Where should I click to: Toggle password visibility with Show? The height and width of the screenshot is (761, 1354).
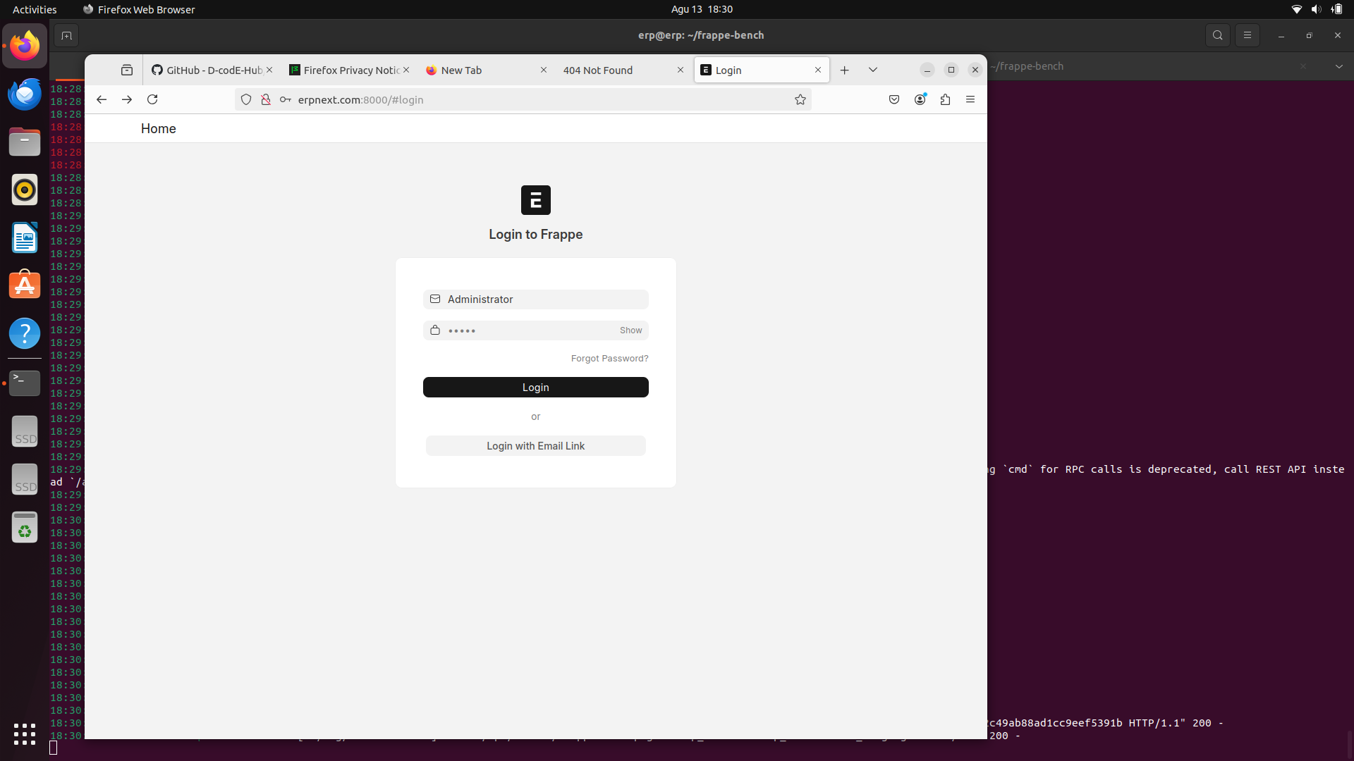tap(631, 330)
